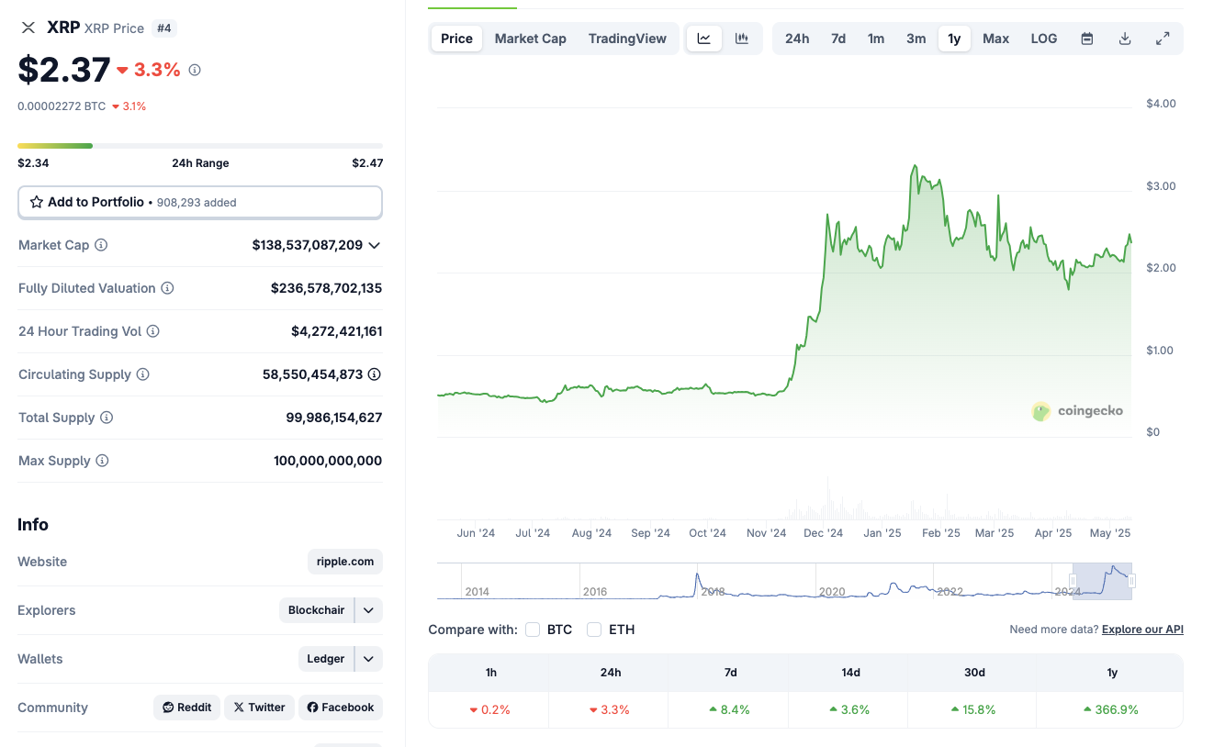Open the Market Cap info tooltip icon
Viewport: 1225px width, 747px height.
pos(101,245)
